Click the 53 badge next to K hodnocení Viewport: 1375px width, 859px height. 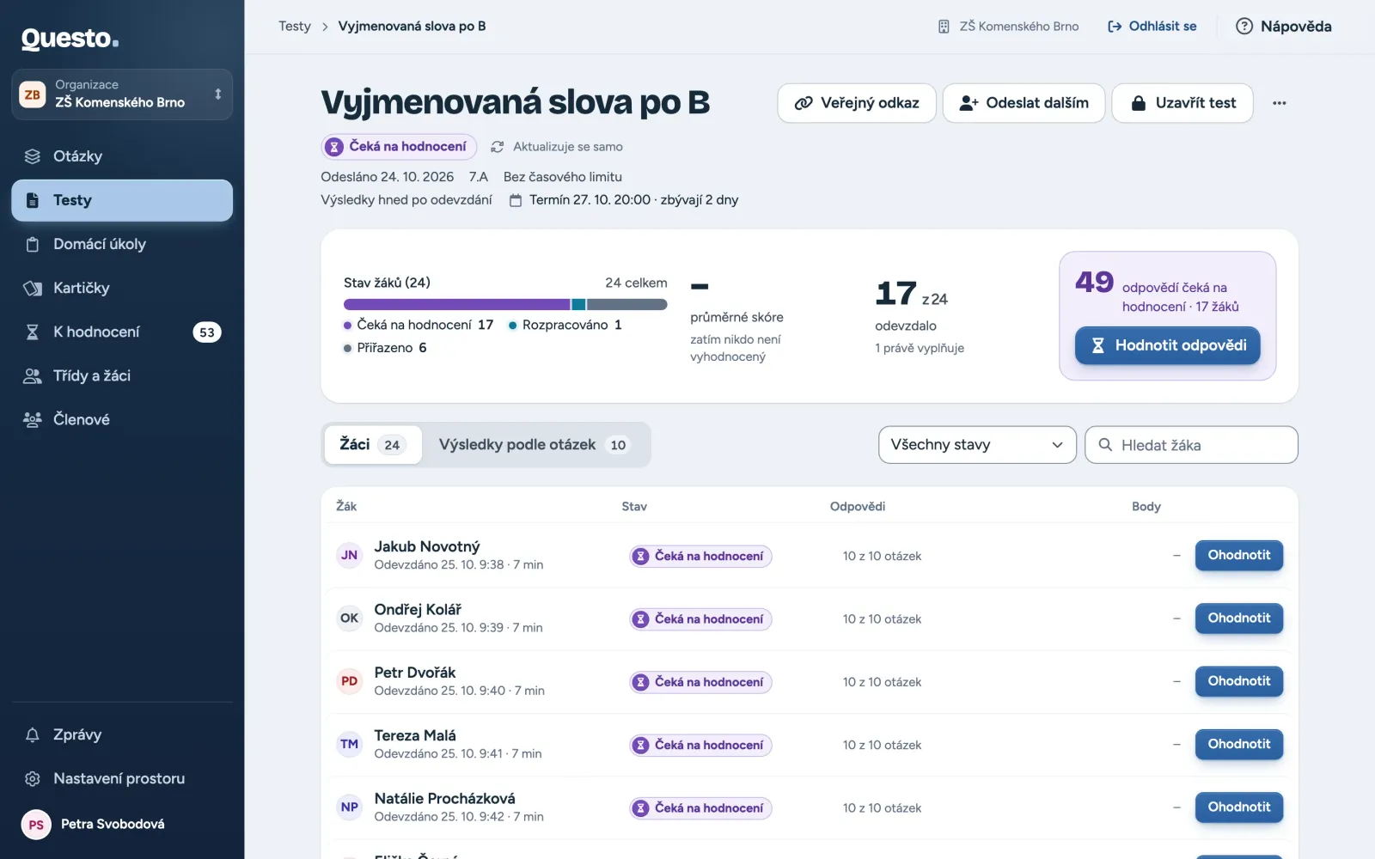point(207,332)
